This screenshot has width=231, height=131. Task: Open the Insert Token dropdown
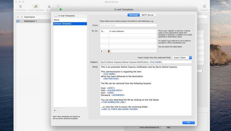(x=182, y=58)
